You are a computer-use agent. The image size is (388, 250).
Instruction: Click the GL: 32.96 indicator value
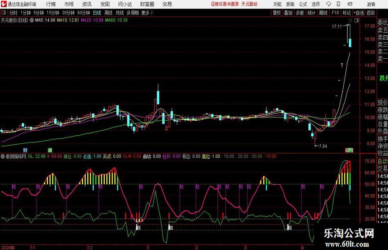pyautogui.click(x=37, y=156)
